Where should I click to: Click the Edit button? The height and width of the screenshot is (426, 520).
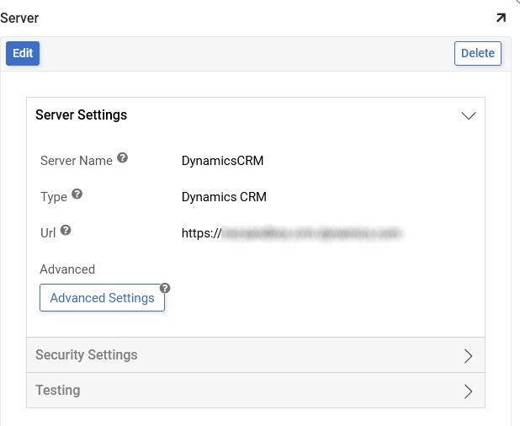pos(23,53)
